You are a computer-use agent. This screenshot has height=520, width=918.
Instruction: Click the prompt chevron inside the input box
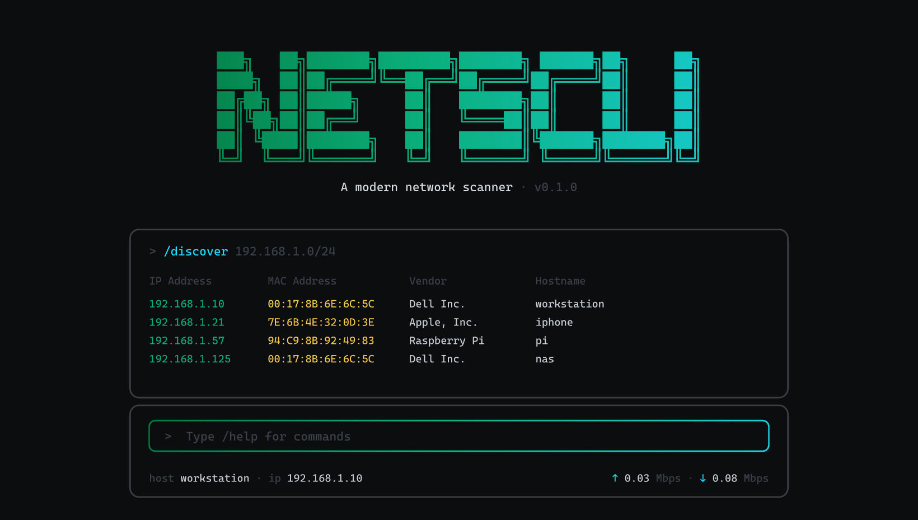click(x=168, y=436)
